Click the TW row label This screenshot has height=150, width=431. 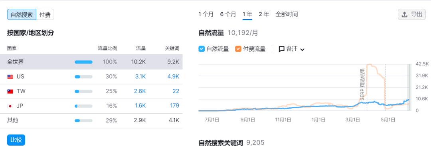(x=21, y=91)
